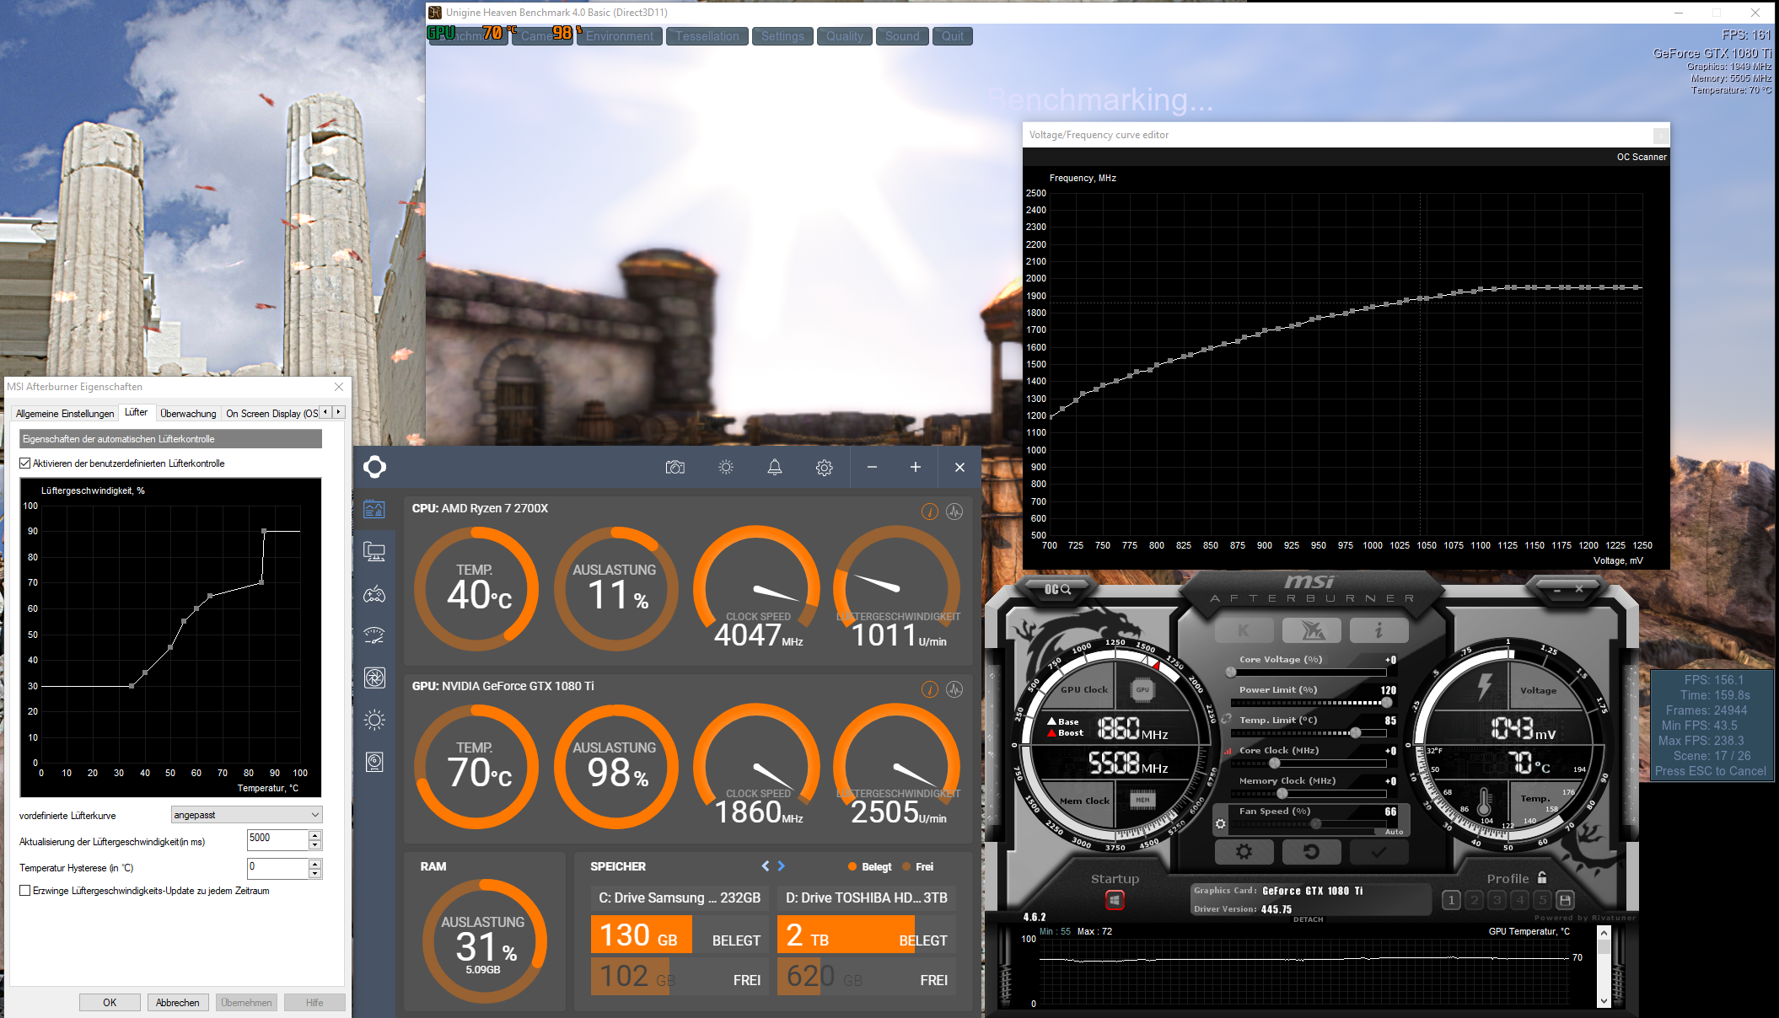Edit the Aktualisierung interval field showing 5000
Image resolution: width=1779 pixels, height=1018 pixels.
pyautogui.click(x=278, y=840)
